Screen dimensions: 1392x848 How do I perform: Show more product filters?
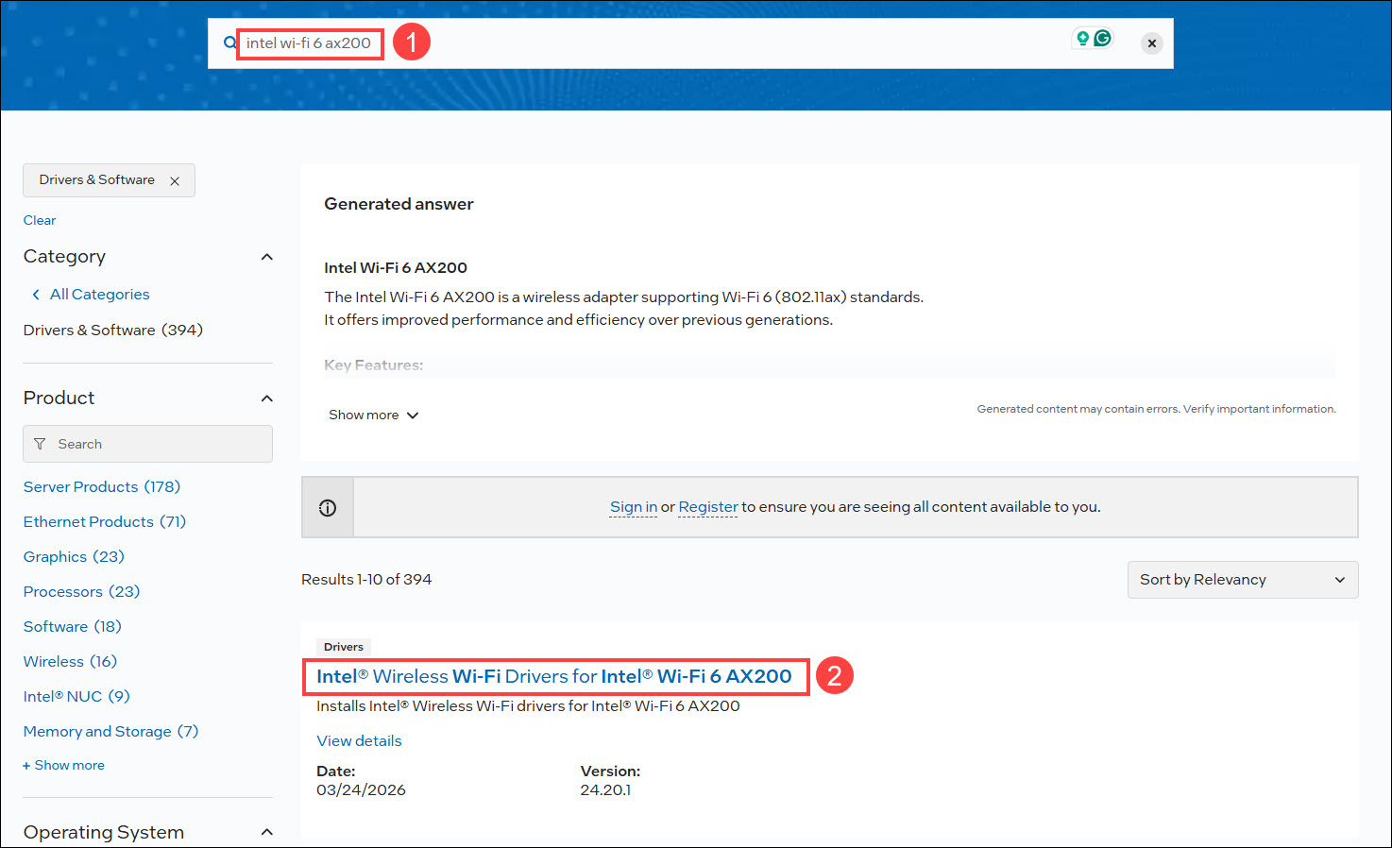pyautogui.click(x=63, y=766)
